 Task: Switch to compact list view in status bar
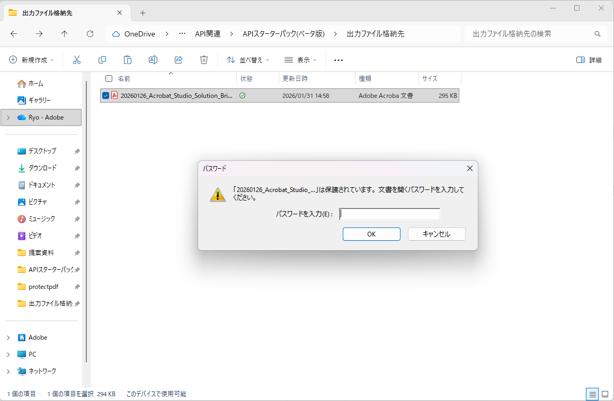click(592, 394)
